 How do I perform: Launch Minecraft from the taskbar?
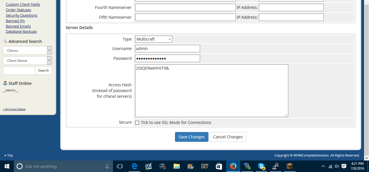(289, 166)
